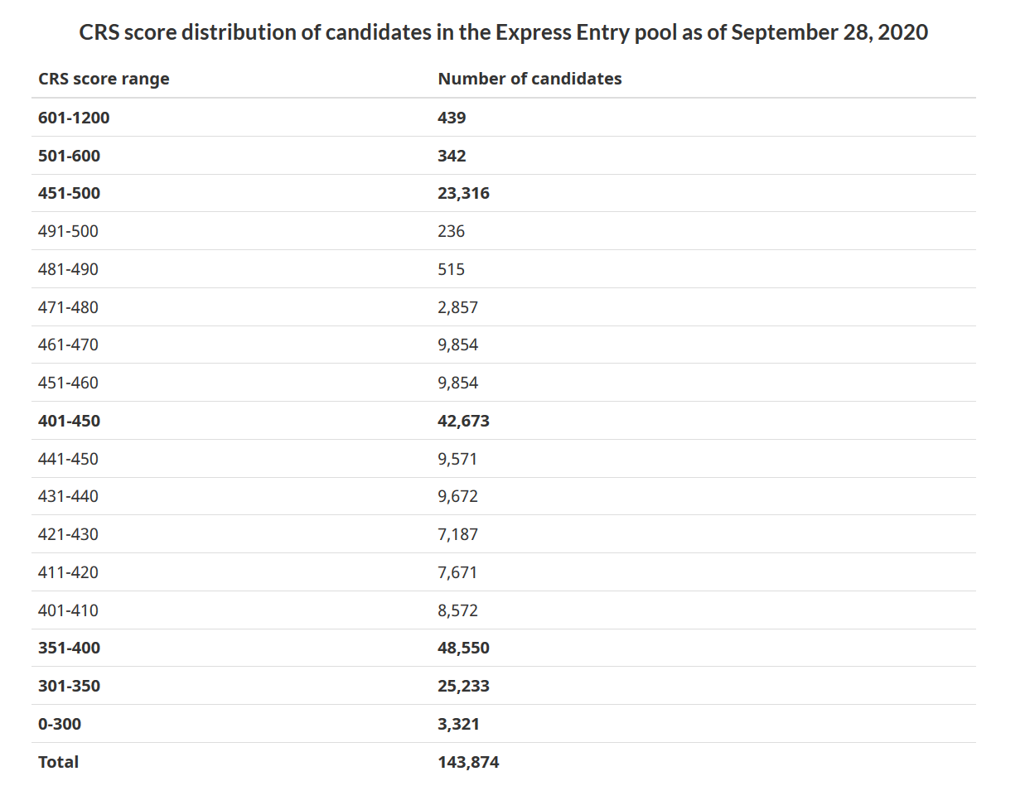
Task: Select the 471-480 range cell
Action: click(68, 307)
